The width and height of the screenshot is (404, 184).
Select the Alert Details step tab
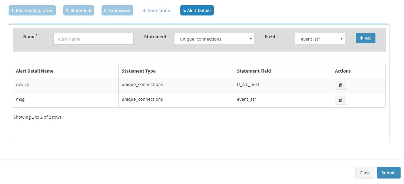coord(197,11)
